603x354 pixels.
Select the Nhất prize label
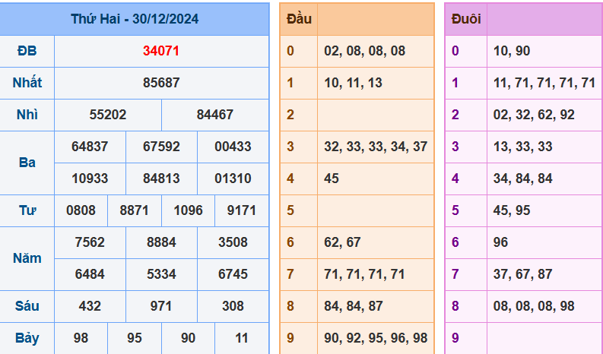click(x=27, y=83)
